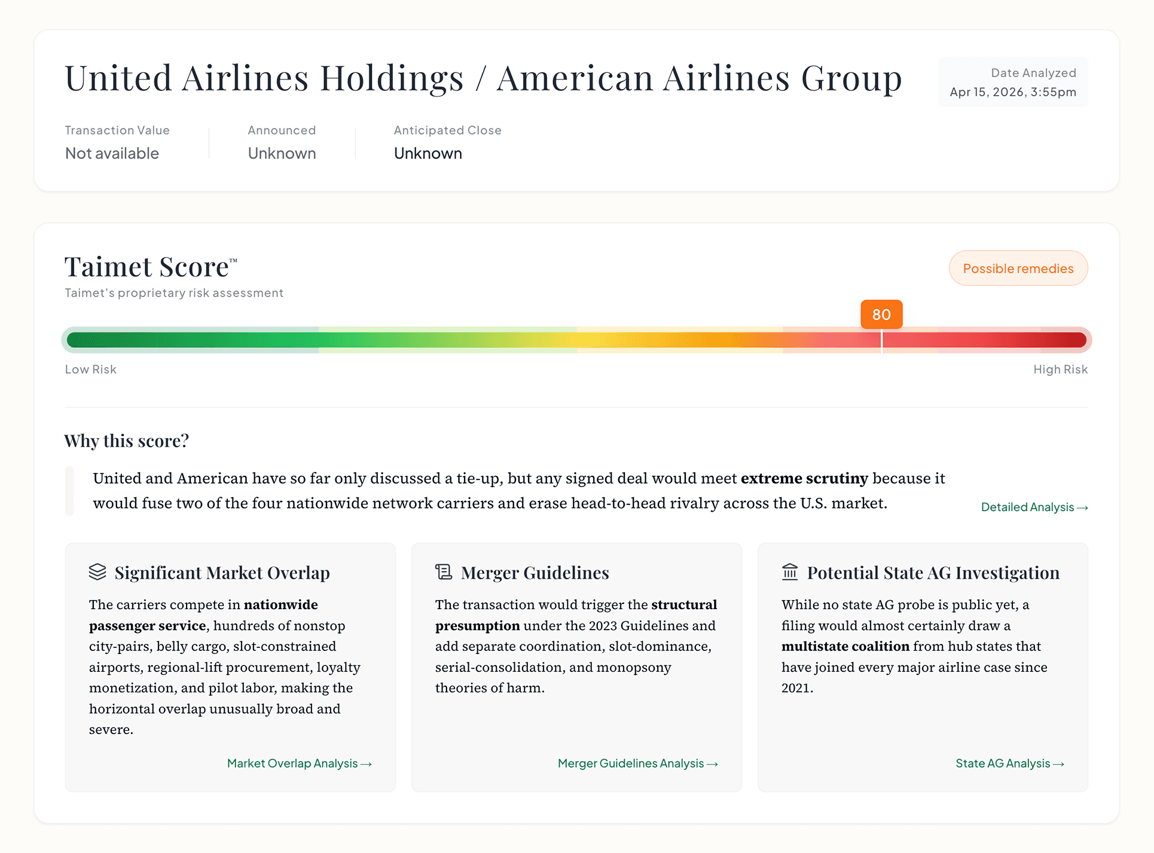Viewport: 1154px width, 853px height.
Task: Click the 'Potential State AG Investigation' card heading
Action: tap(933, 573)
